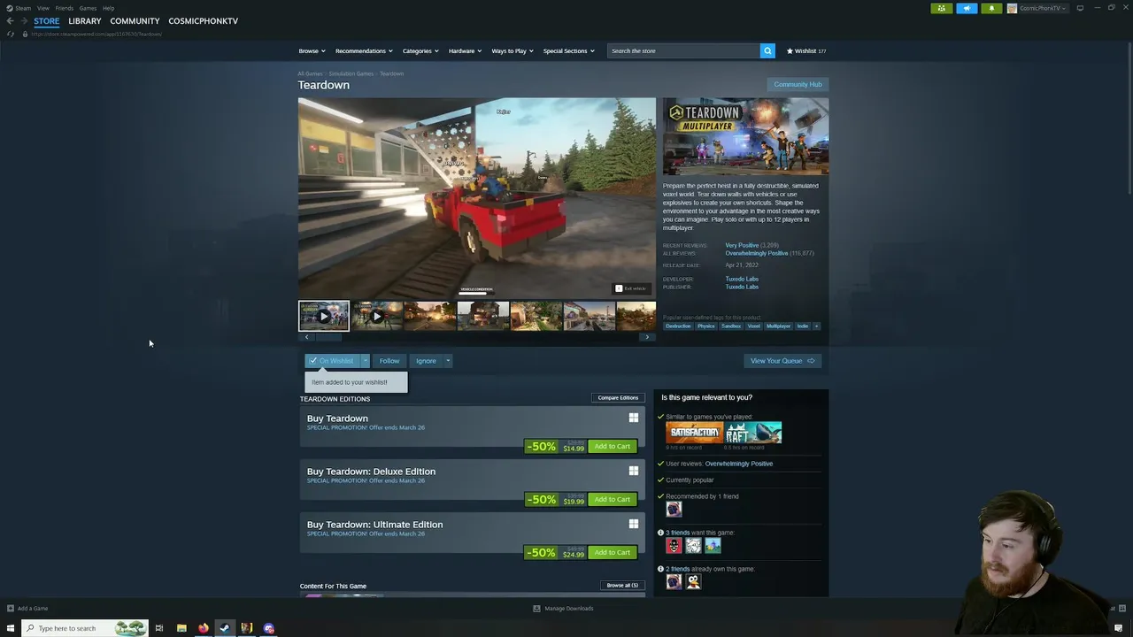The image size is (1133, 637).
Task: Switch to the COMMUNITY tab
Action: coord(135,21)
